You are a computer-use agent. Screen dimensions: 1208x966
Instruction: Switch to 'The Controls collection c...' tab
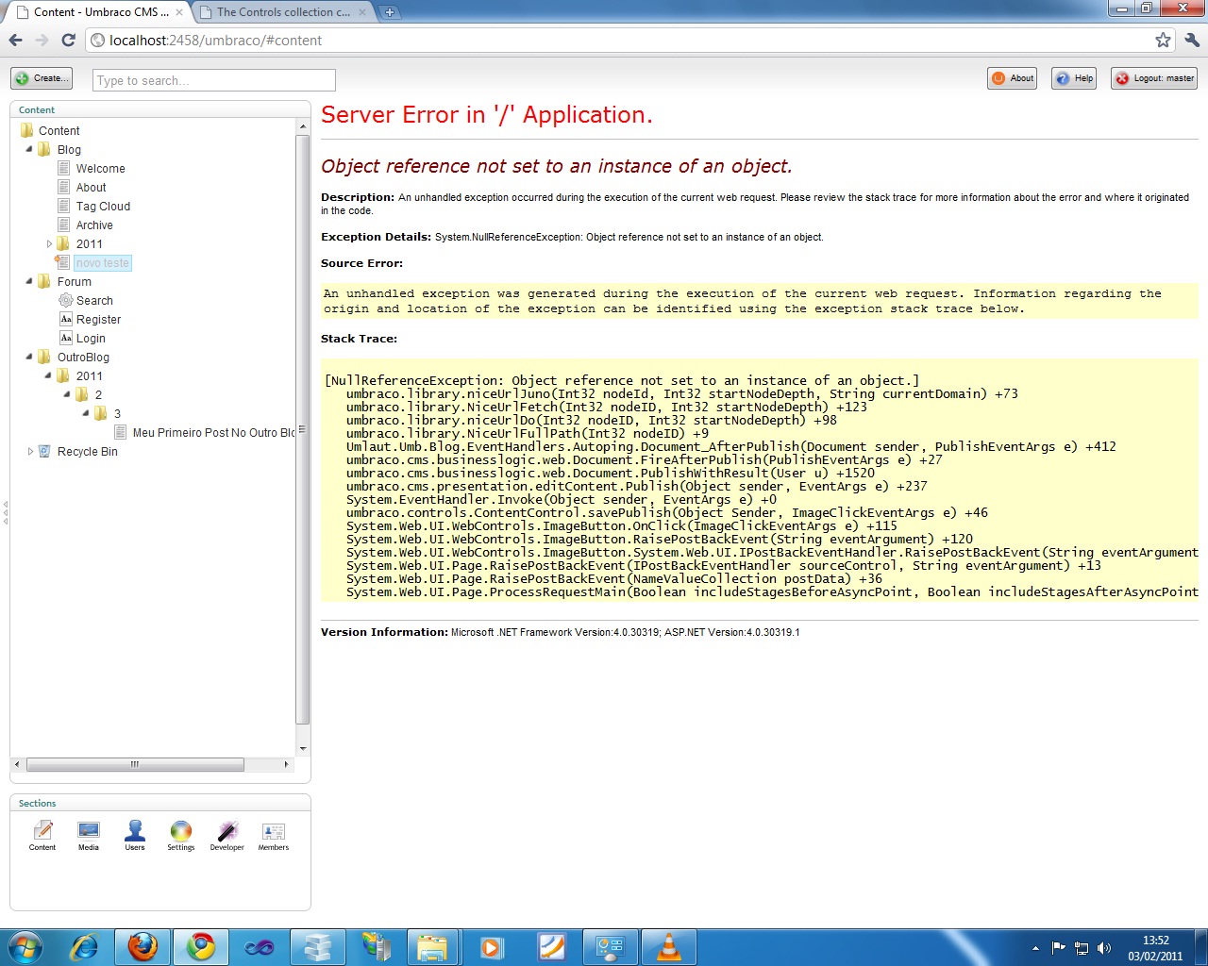283,12
